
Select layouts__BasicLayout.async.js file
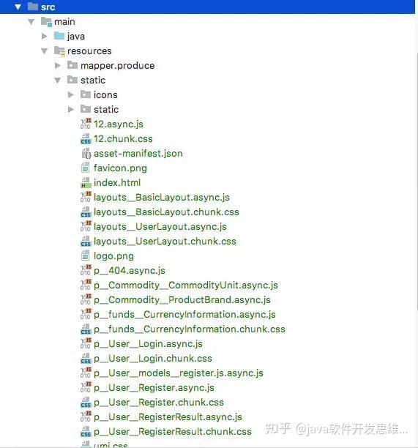[x=162, y=197]
